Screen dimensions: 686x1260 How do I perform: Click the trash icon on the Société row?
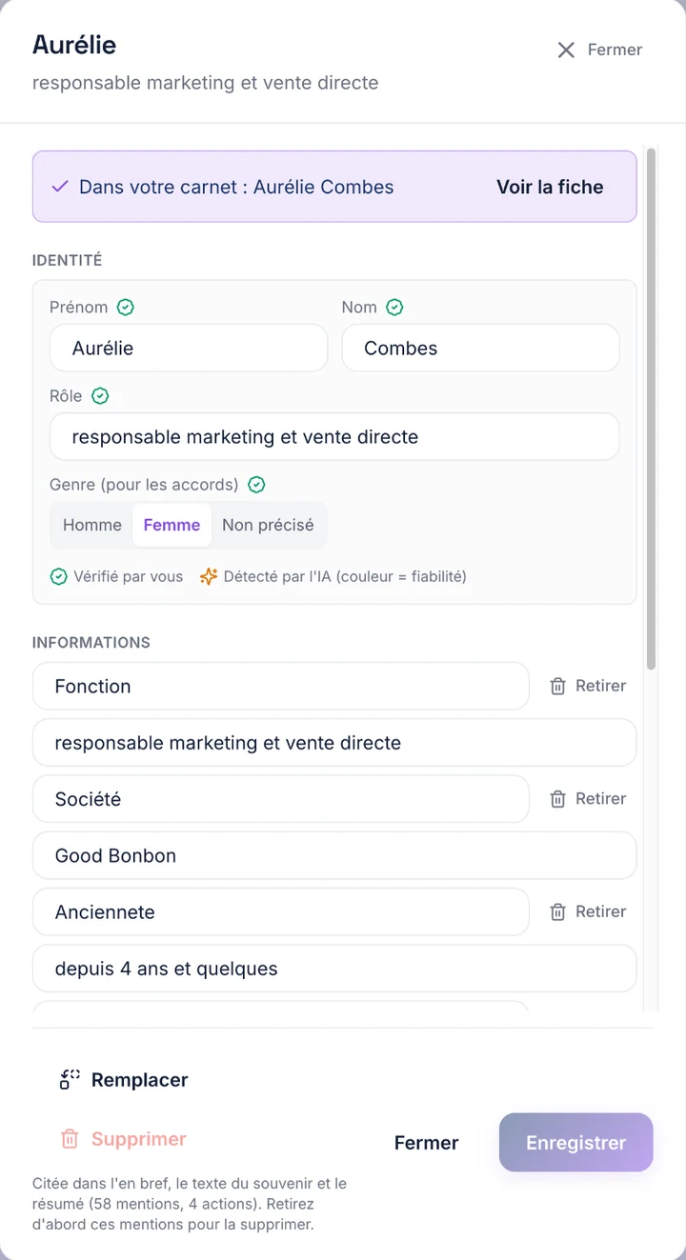coord(558,799)
